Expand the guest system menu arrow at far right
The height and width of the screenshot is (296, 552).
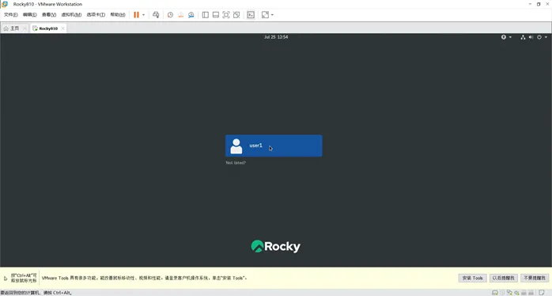(546, 37)
